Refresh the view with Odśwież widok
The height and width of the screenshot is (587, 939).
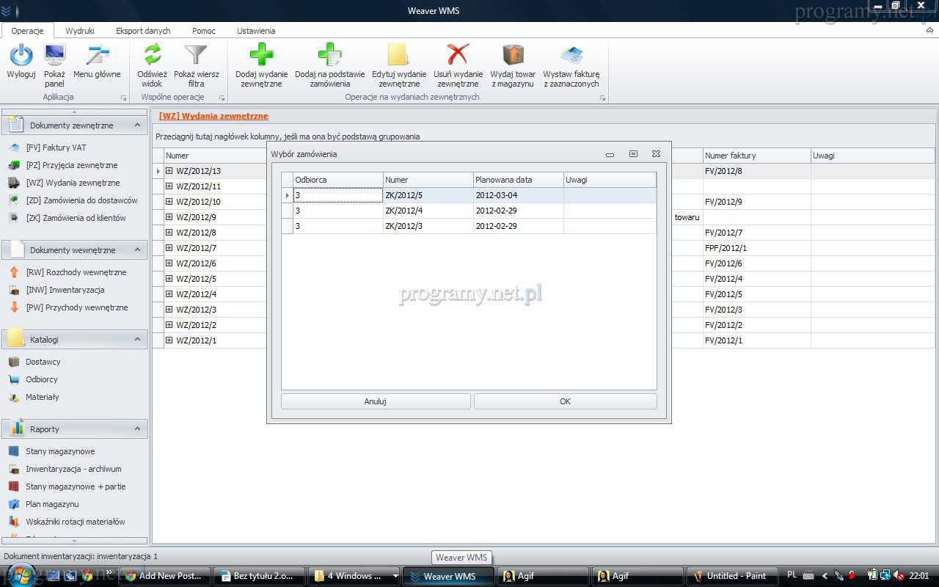[152, 56]
